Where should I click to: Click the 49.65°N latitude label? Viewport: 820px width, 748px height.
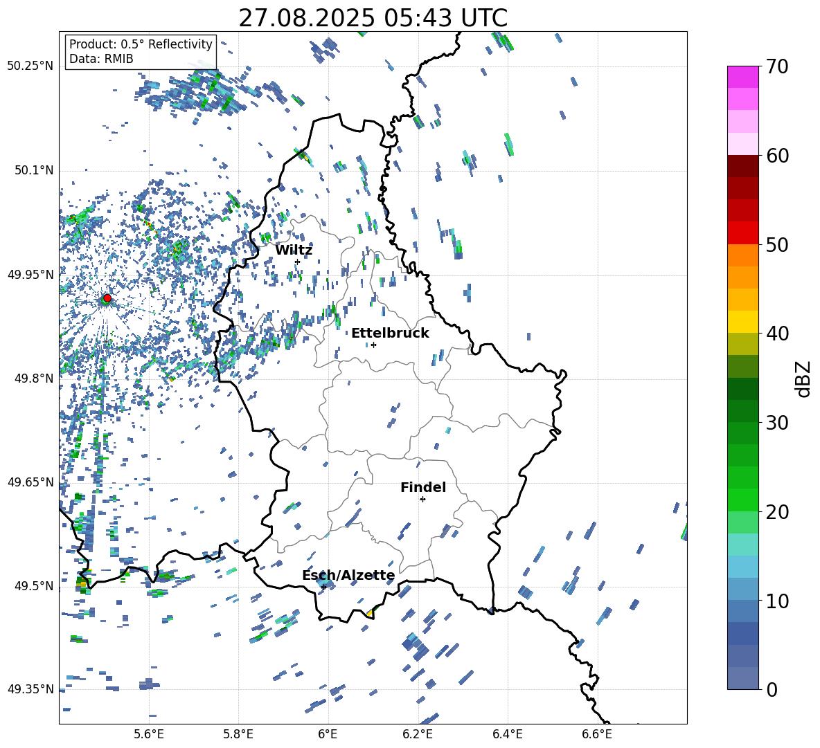click(x=30, y=482)
